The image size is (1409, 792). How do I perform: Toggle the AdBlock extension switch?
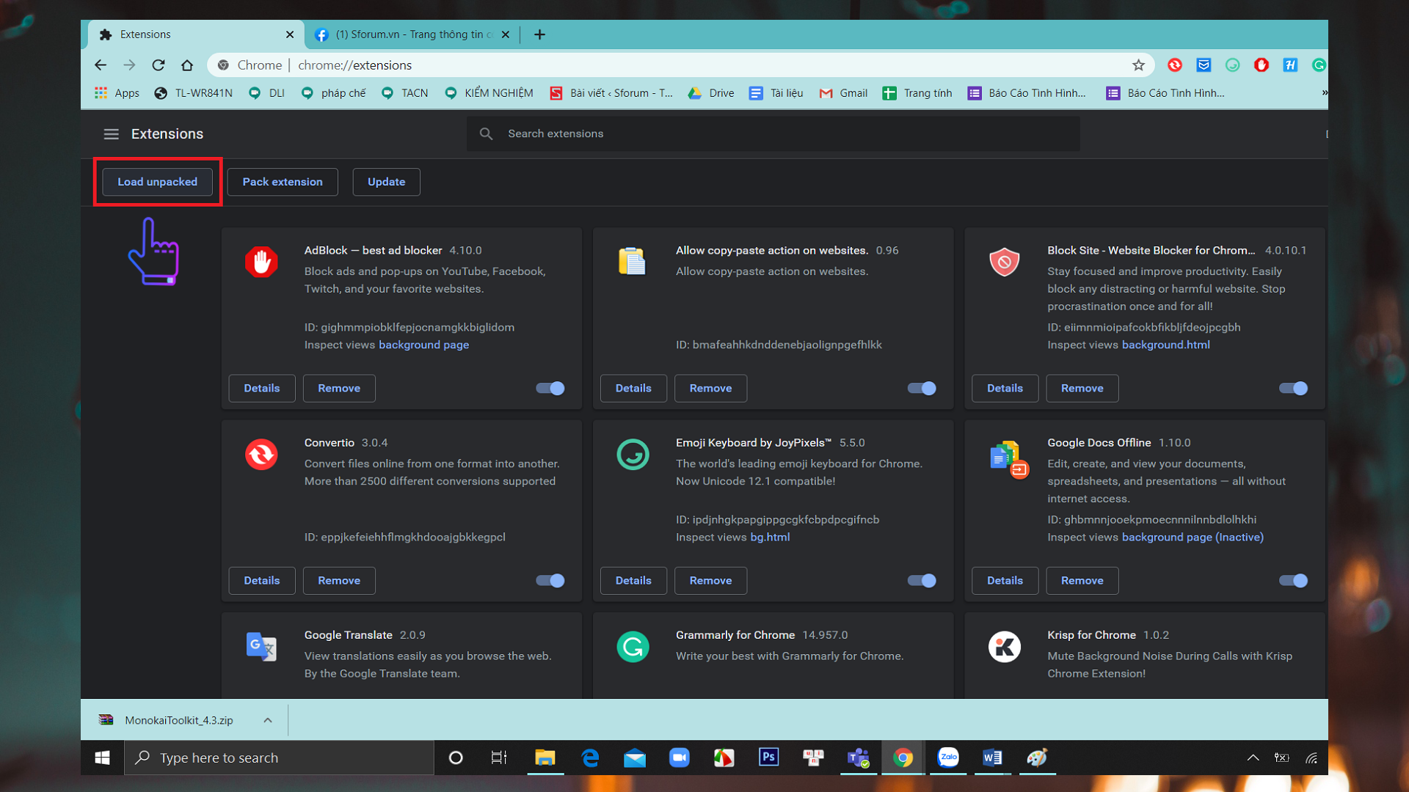click(x=550, y=388)
